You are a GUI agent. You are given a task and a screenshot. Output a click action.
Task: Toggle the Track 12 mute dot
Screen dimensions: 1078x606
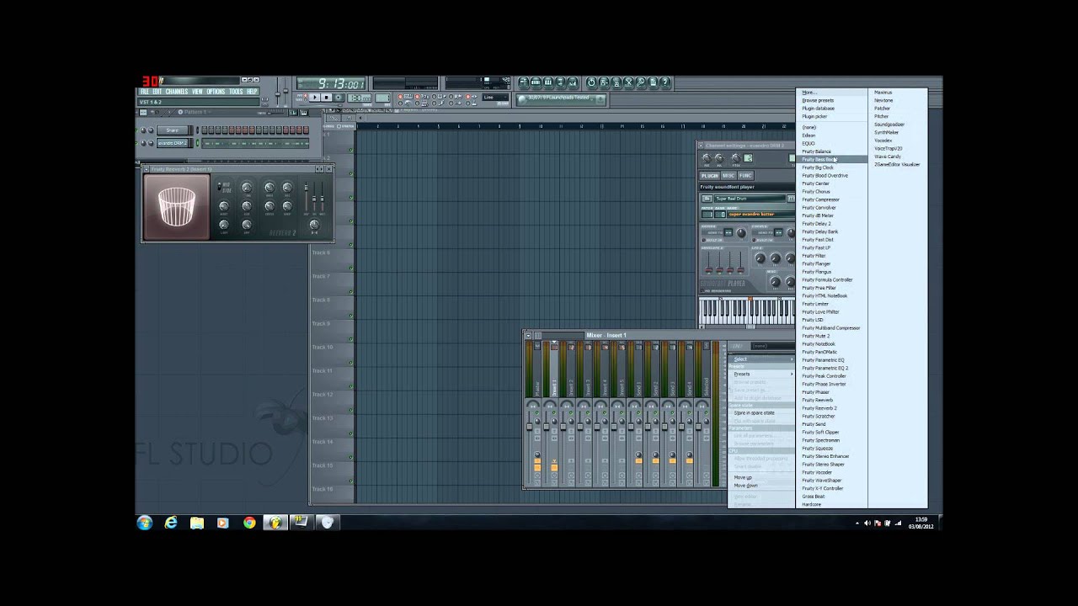[x=351, y=410]
